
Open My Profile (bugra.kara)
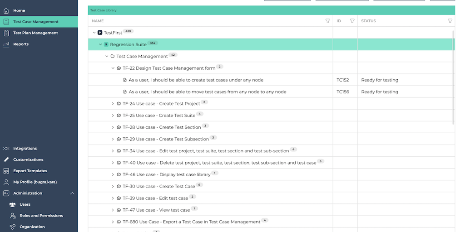pyautogui.click(x=35, y=182)
